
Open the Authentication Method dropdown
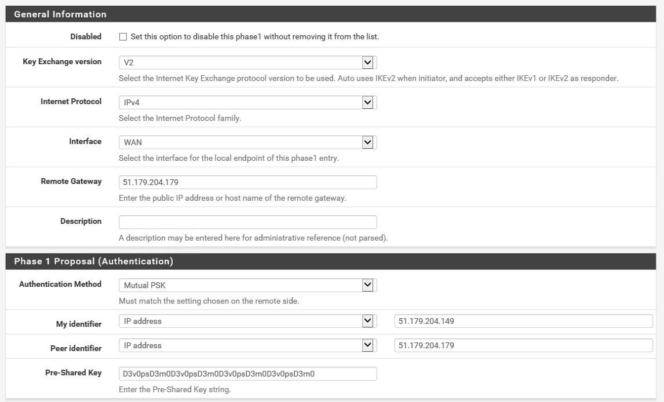pos(247,285)
